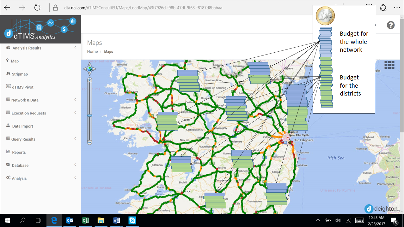
Task: Click the Maps breadcrumb link
Action: tap(108, 51)
